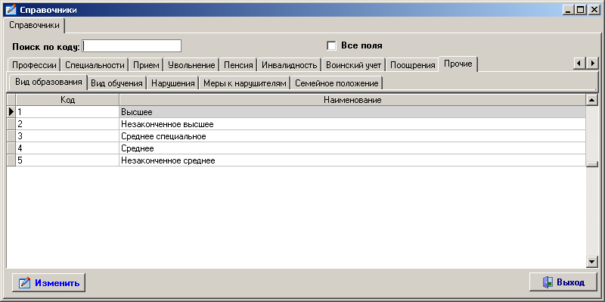Click the Код column header

67,101
